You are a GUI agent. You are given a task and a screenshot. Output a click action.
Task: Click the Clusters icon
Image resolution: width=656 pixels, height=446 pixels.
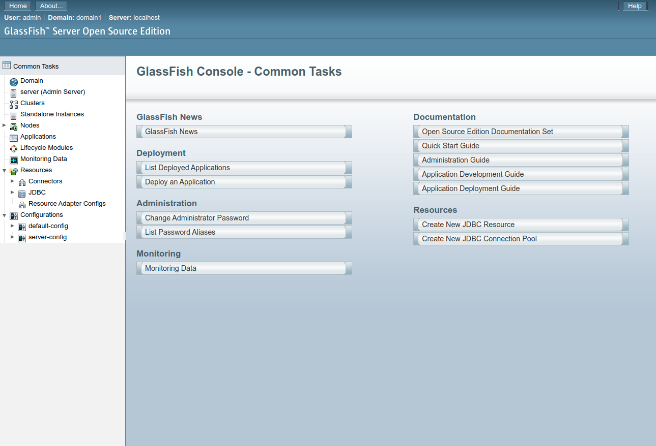(14, 104)
